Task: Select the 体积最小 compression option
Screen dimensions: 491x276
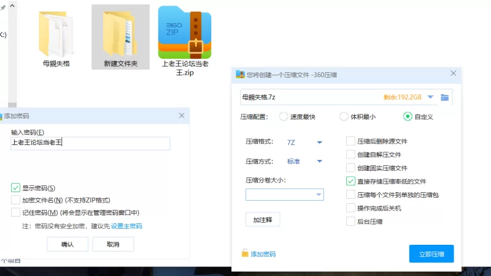Action: 344,116
